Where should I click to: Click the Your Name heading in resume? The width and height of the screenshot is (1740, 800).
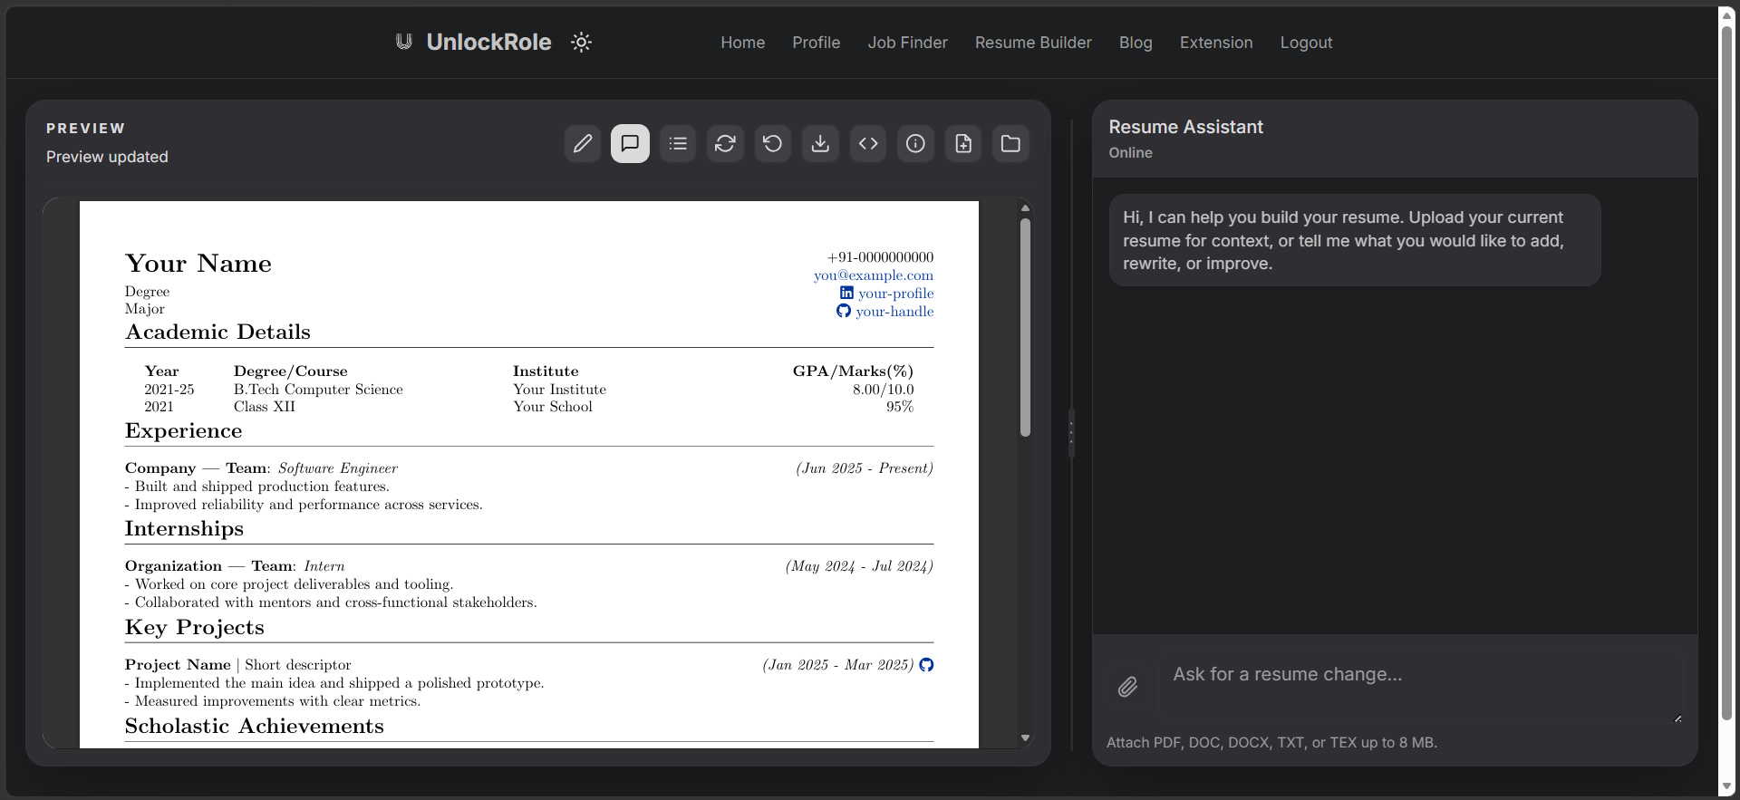click(x=198, y=264)
